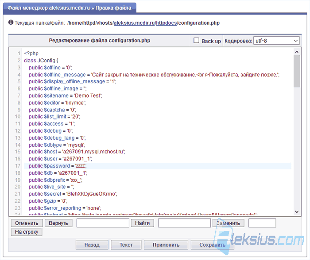This screenshot has width=310, height=260.
Task: Click the line public $sitename = 'Demo Test'
Action: [x=66, y=96]
